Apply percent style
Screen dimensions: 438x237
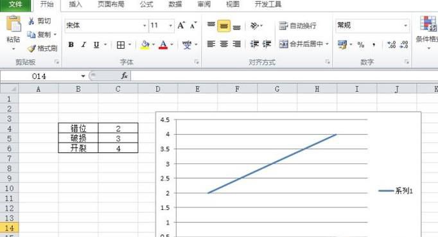361,44
